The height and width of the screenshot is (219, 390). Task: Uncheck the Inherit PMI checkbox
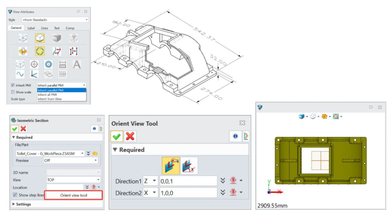13,85
